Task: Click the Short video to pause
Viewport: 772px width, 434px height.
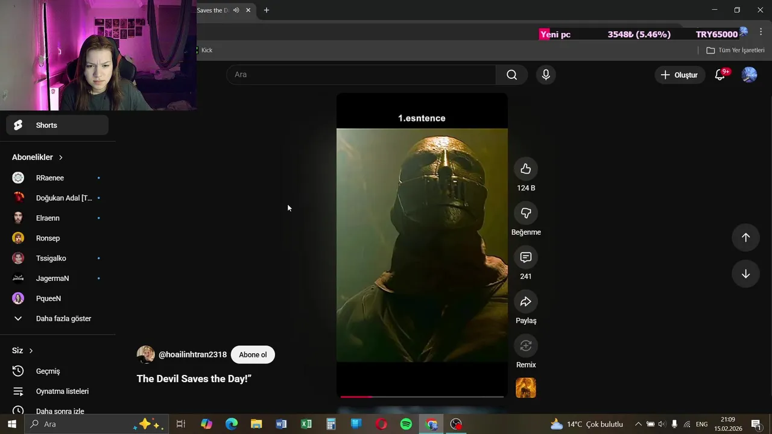Action: 422,245
